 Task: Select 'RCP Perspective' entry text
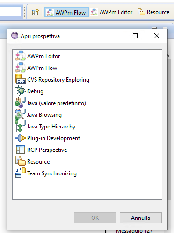point(47,150)
